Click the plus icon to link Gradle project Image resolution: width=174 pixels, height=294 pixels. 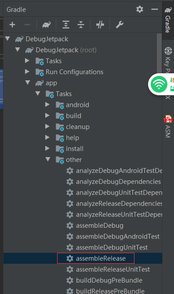coord(12,25)
